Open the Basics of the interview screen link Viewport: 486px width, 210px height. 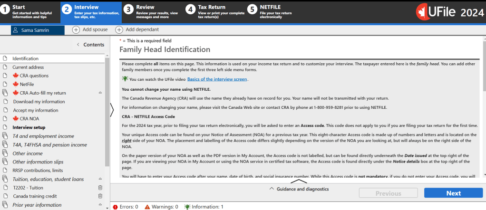pyautogui.click(x=217, y=79)
